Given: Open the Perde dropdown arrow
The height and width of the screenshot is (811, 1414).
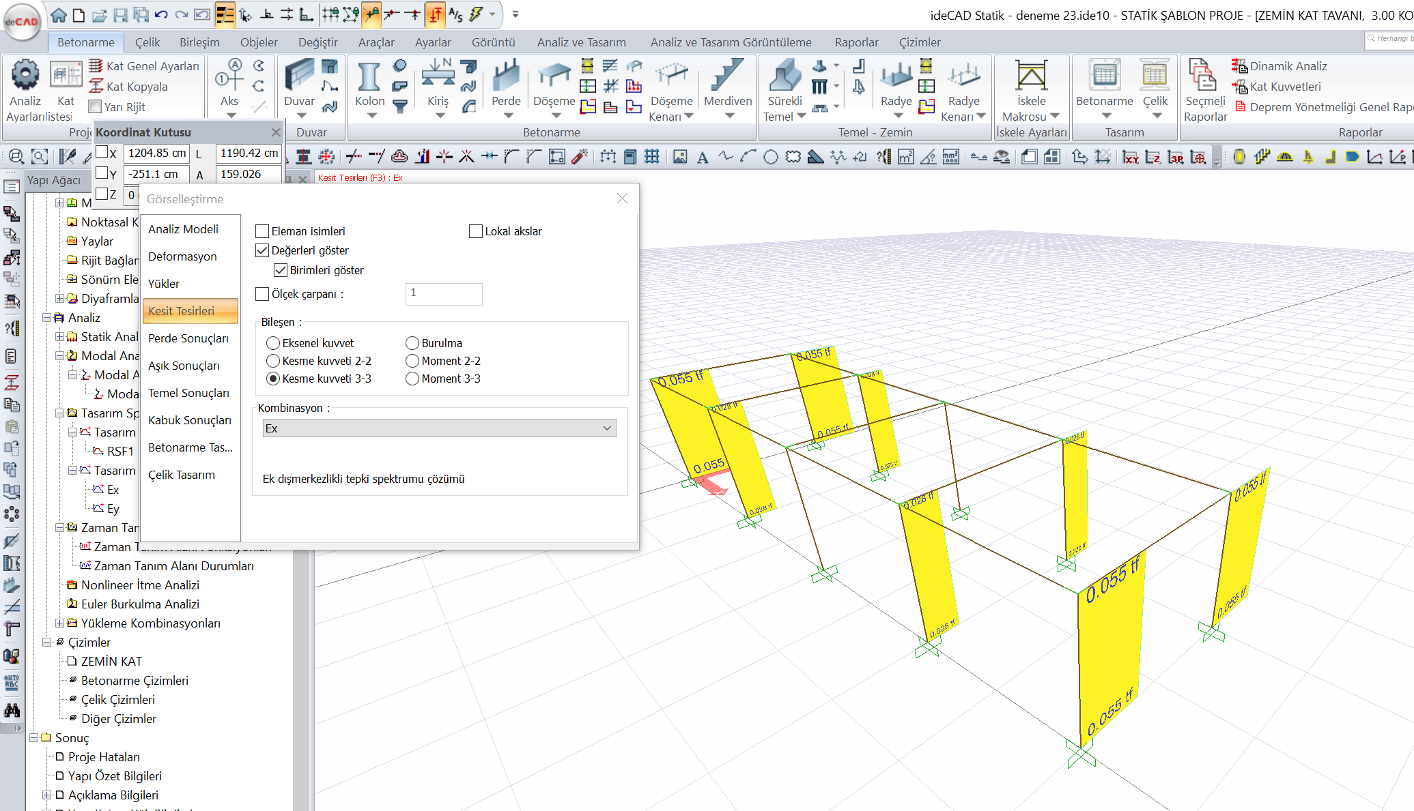Looking at the screenshot, I should point(508,115).
